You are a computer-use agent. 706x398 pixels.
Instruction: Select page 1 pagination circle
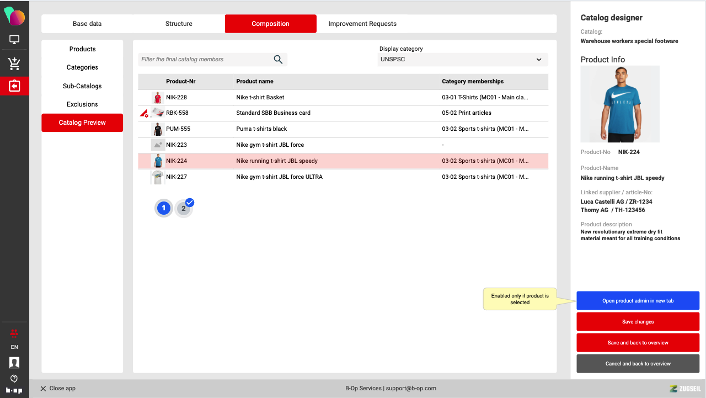pos(163,208)
